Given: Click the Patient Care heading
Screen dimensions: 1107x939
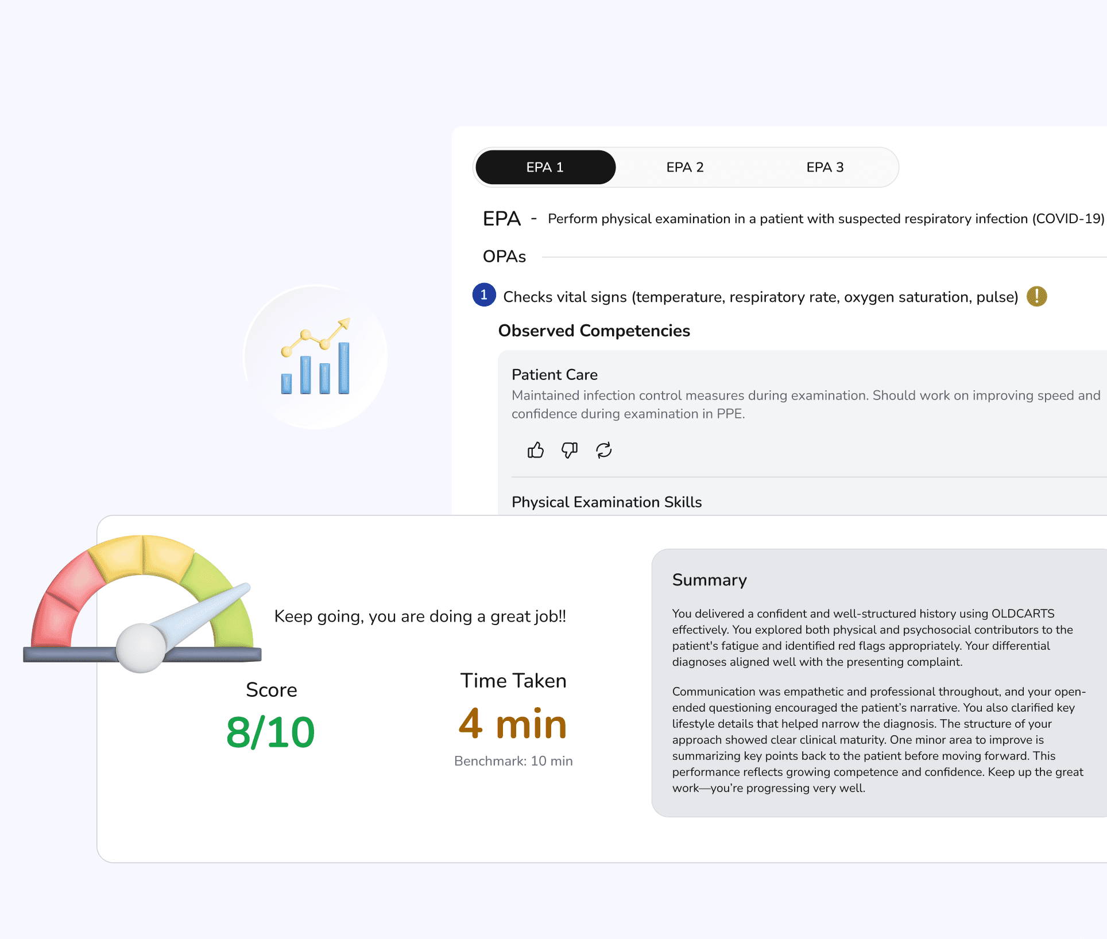Looking at the screenshot, I should click(x=555, y=375).
